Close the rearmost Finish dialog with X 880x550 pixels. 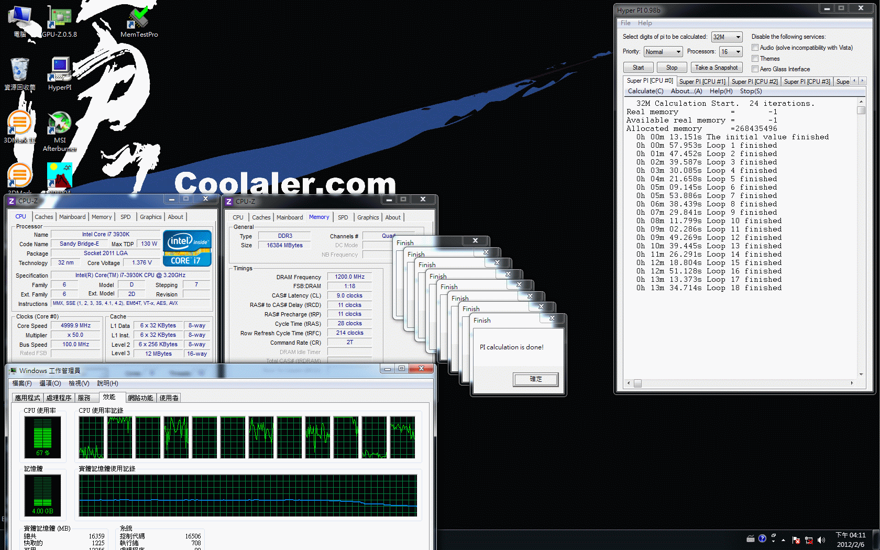tap(475, 240)
